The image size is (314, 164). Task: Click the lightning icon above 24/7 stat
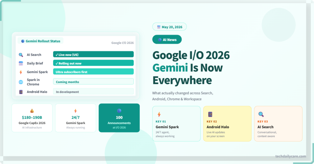pos(75,111)
